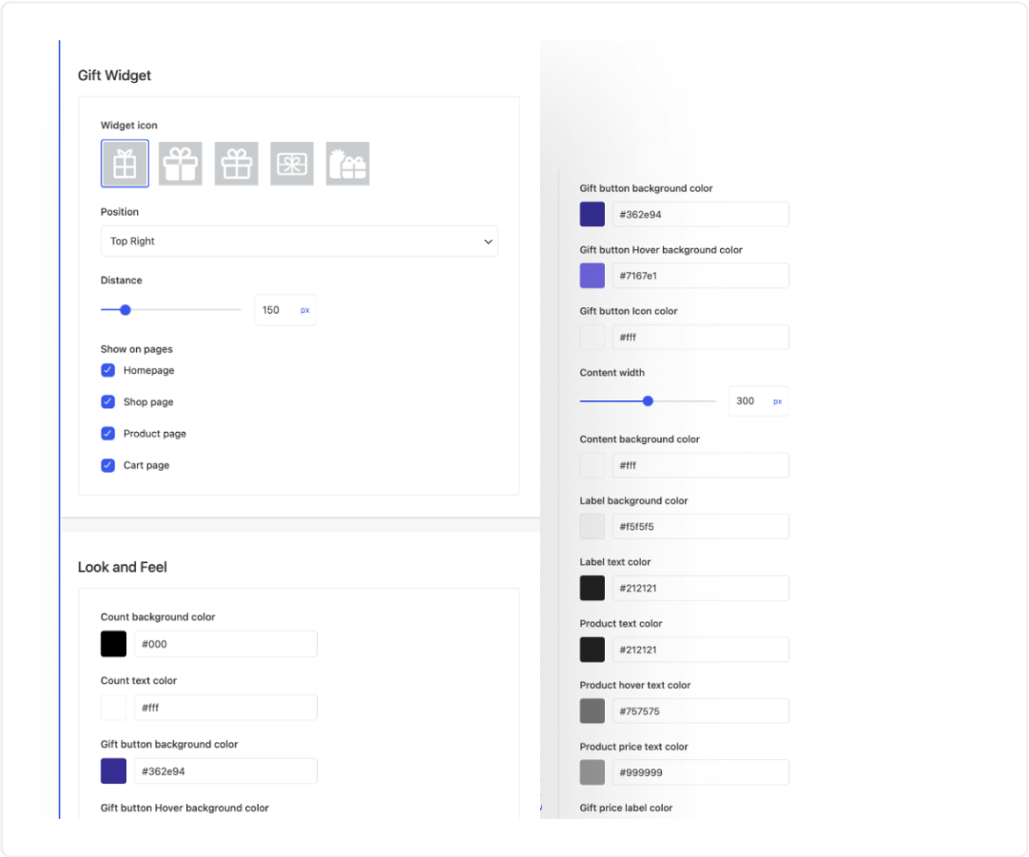Open the Content background color swatch
The width and height of the screenshot is (1029, 857).
592,465
